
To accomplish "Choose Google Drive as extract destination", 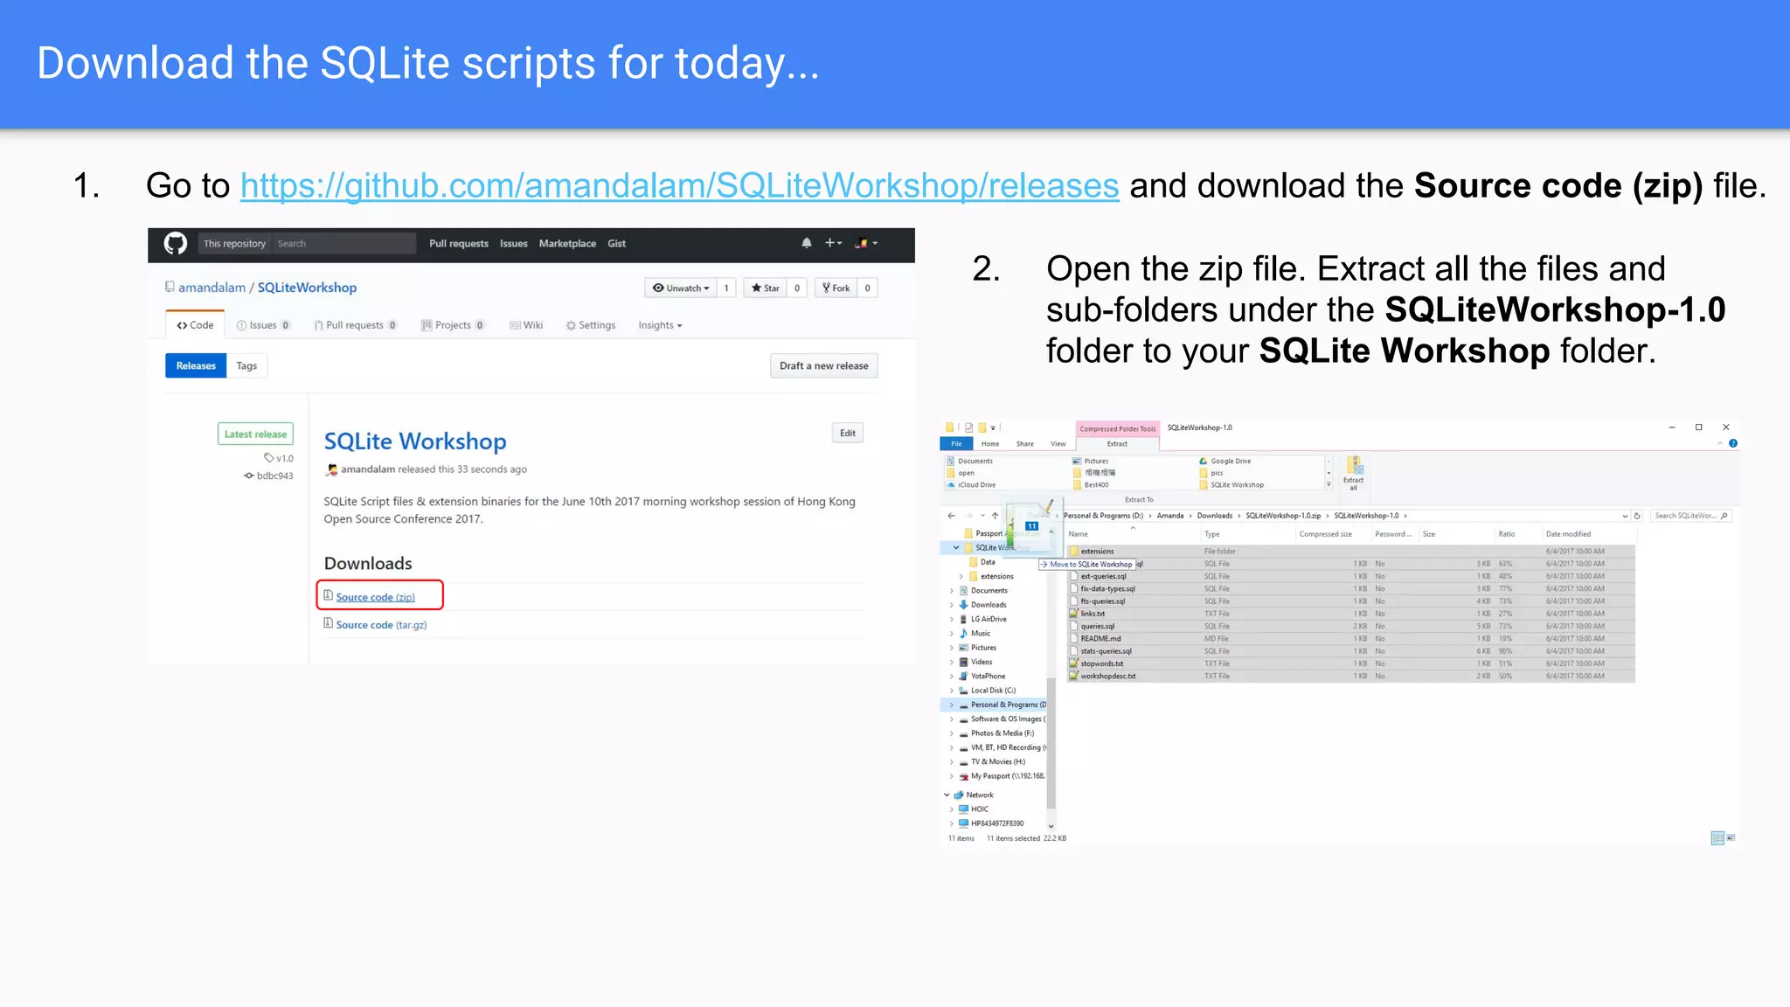I will click(x=1225, y=461).
